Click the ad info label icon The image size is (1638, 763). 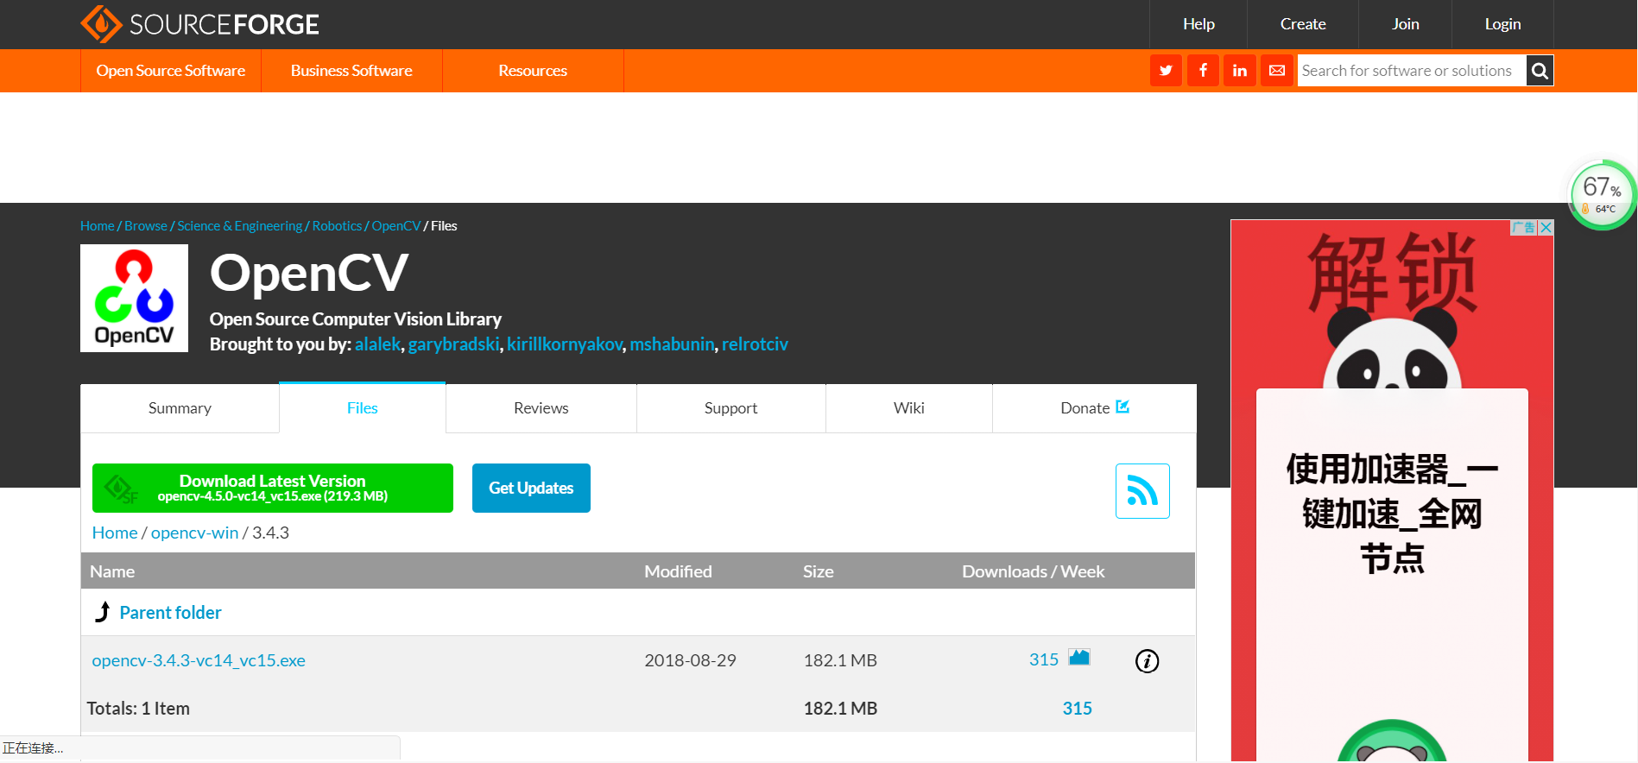tap(1524, 227)
